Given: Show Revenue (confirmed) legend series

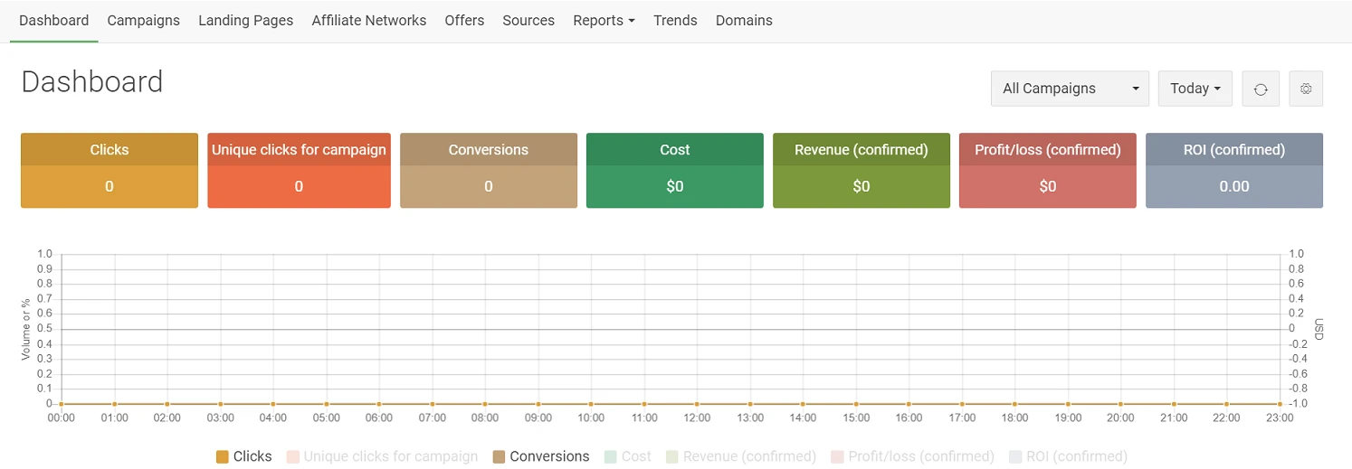Looking at the screenshot, I should click(741, 456).
